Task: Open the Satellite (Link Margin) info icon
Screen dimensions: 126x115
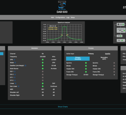Action: coord(25,66)
